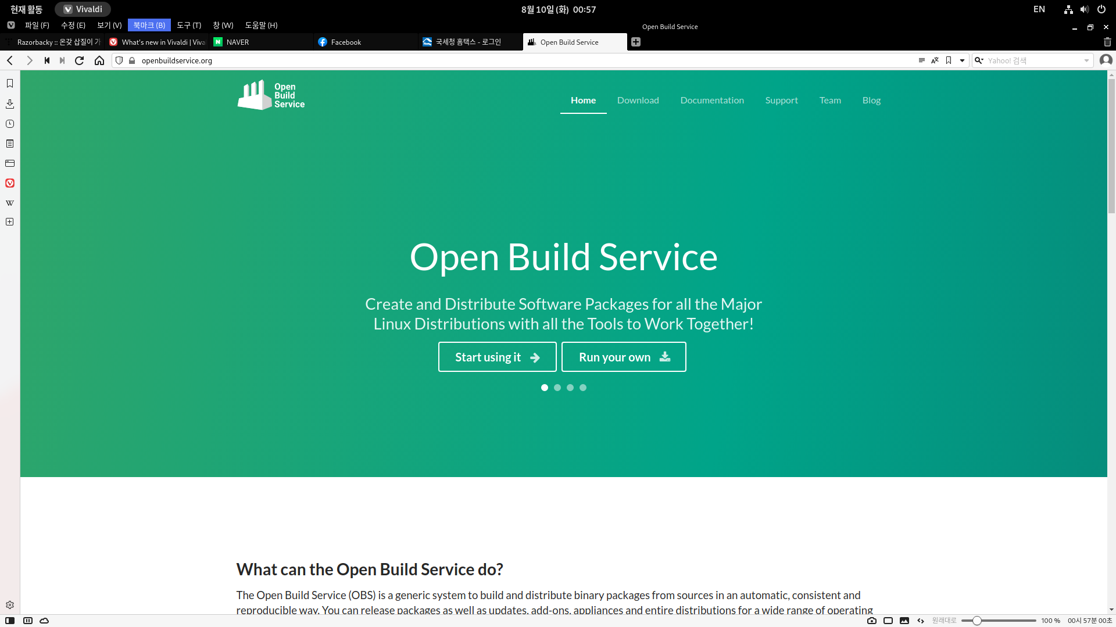Add a new web panel
Screen dimensions: 1116x627
[10, 222]
